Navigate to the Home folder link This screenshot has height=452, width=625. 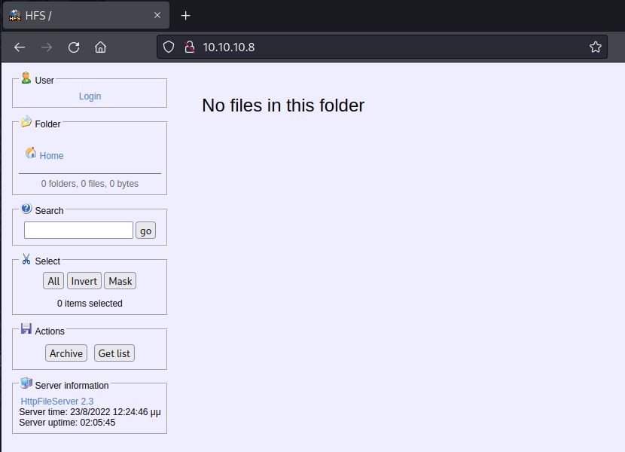(51, 156)
